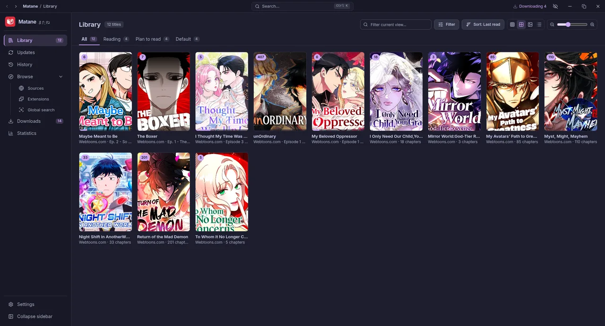The width and height of the screenshot is (605, 326).
Task: Go forward with the right arrow
Action: 16,6
